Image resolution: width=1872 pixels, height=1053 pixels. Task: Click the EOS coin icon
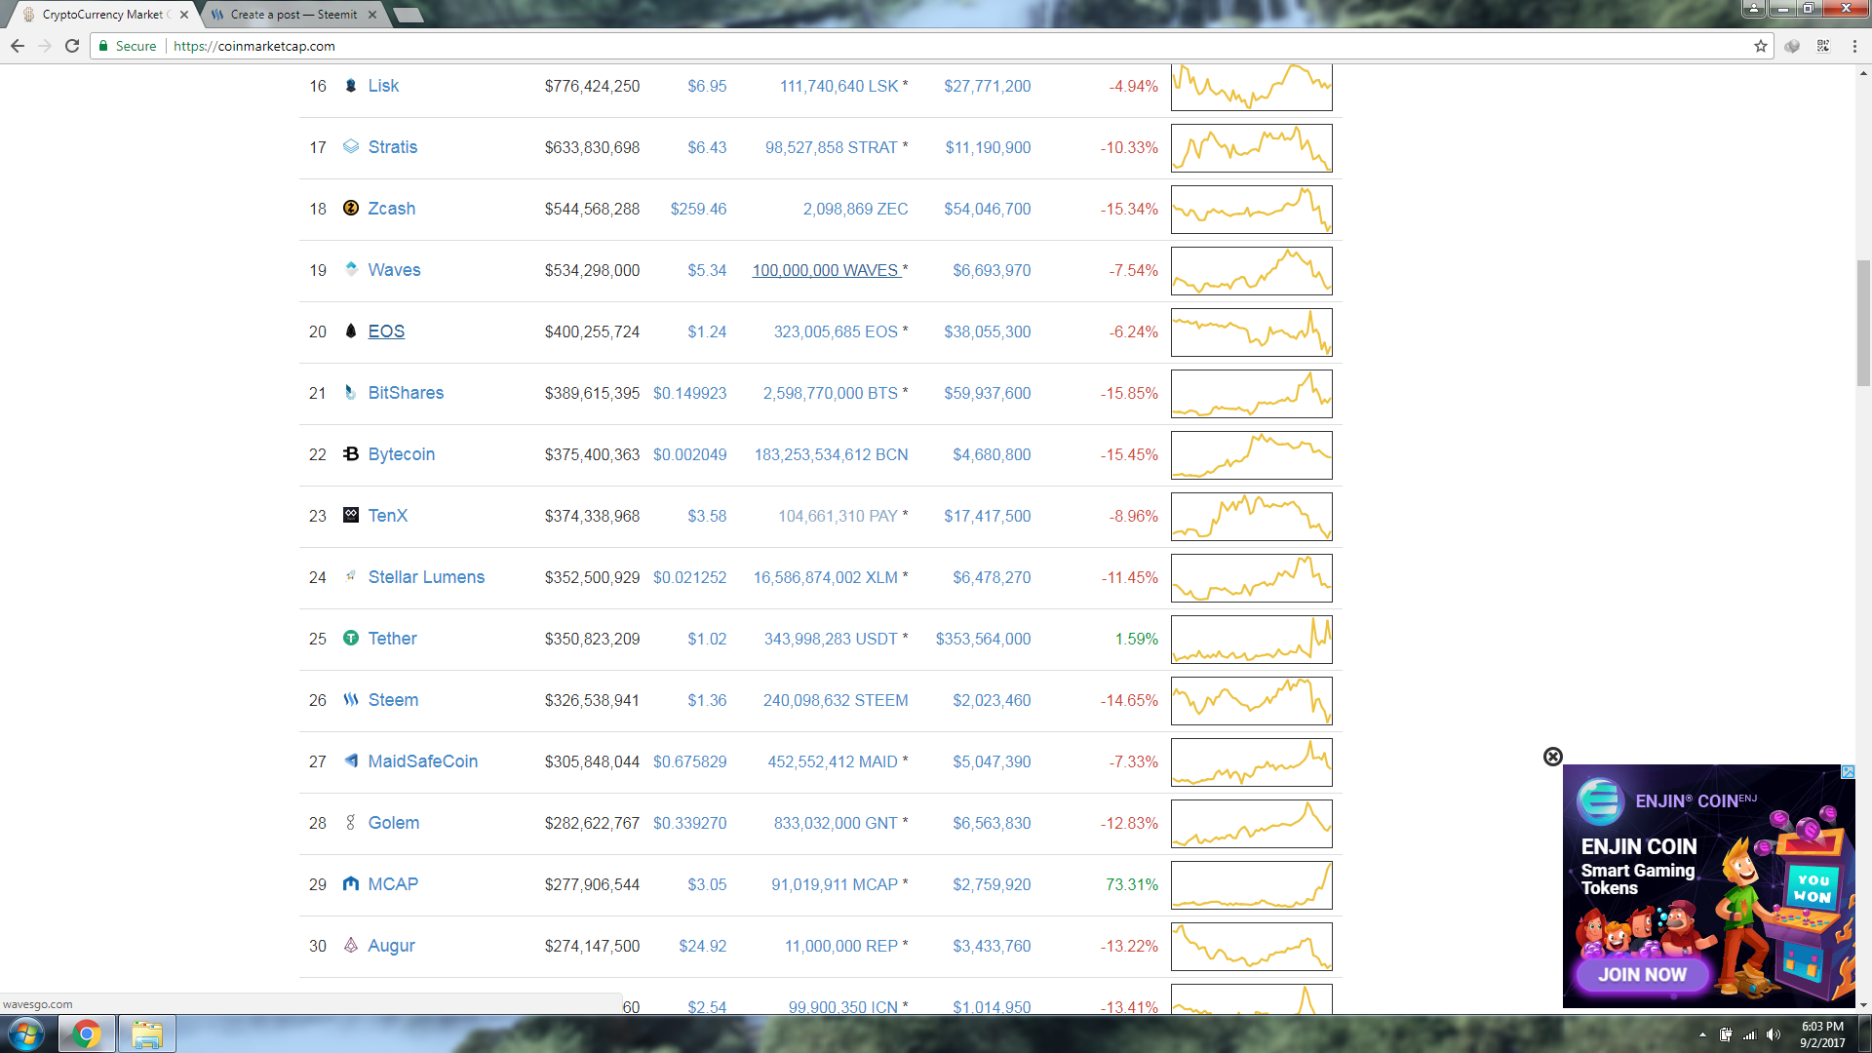click(x=351, y=331)
